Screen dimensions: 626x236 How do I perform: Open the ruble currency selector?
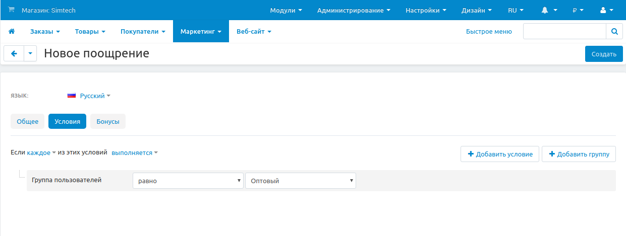click(578, 10)
